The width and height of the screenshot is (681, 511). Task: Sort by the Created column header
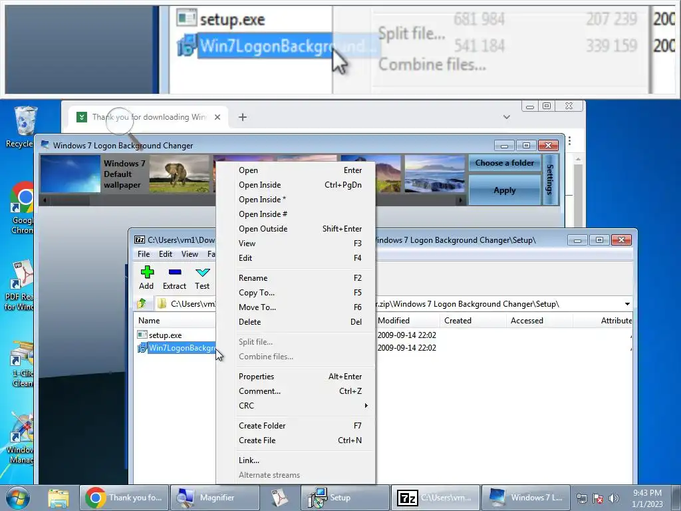[x=473, y=321]
